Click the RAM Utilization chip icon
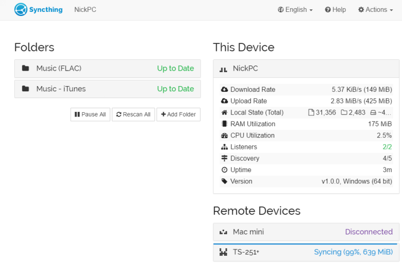The height and width of the screenshot is (268, 402). (x=224, y=124)
